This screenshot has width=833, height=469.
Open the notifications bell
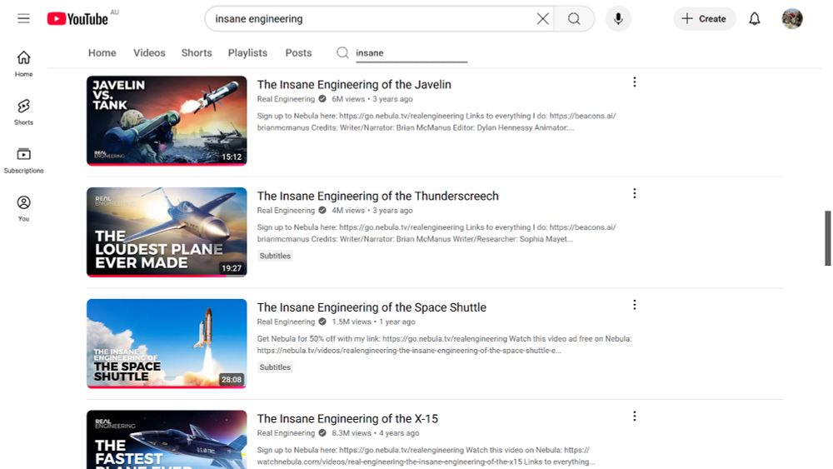point(755,19)
